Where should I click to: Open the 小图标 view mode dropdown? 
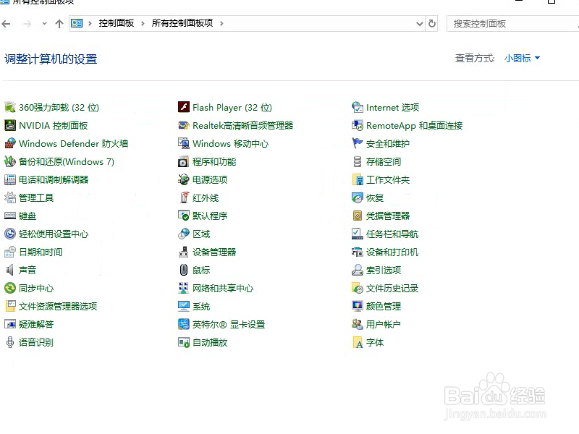coord(522,58)
